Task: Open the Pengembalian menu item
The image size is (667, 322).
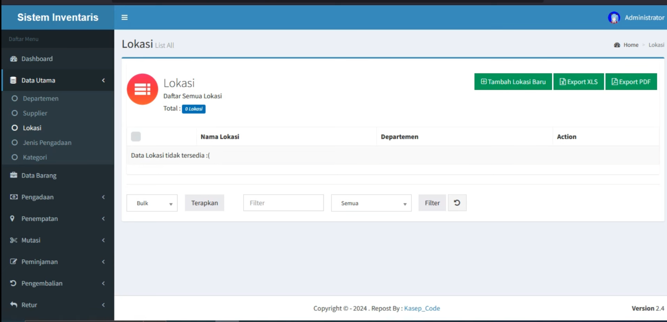Action: 58,283
